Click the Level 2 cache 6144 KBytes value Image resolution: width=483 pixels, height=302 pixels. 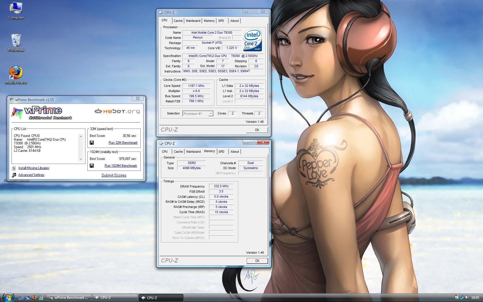pyautogui.click(x=249, y=96)
